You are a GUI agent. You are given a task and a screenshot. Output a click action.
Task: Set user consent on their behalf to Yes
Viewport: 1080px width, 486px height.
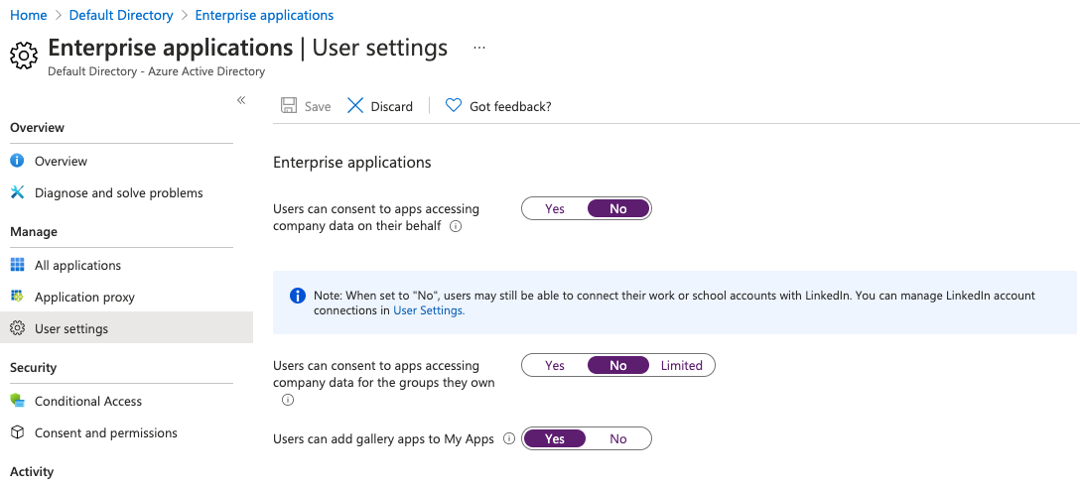click(x=555, y=208)
